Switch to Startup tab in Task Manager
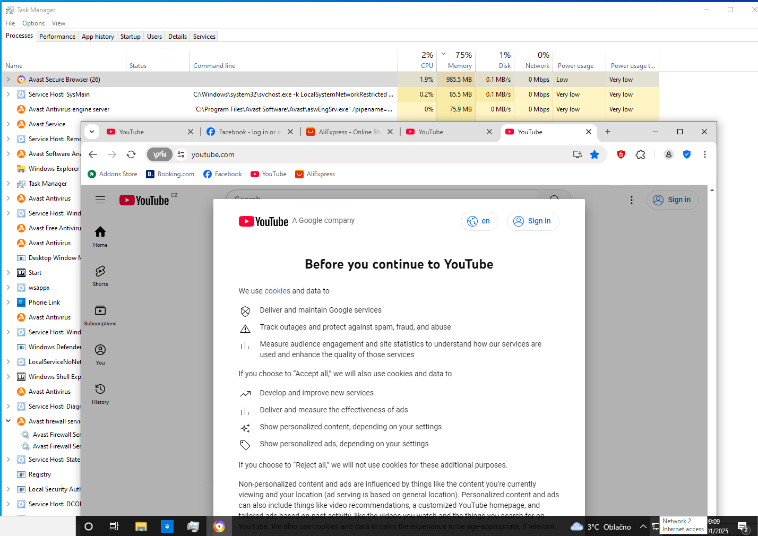The width and height of the screenshot is (758, 536). click(x=131, y=37)
